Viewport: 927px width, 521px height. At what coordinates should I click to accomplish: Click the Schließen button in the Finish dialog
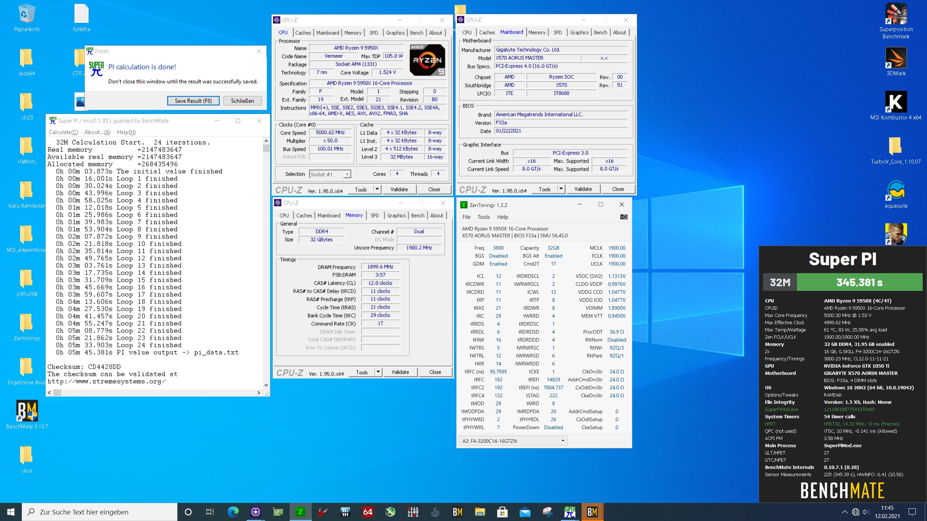pos(242,101)
